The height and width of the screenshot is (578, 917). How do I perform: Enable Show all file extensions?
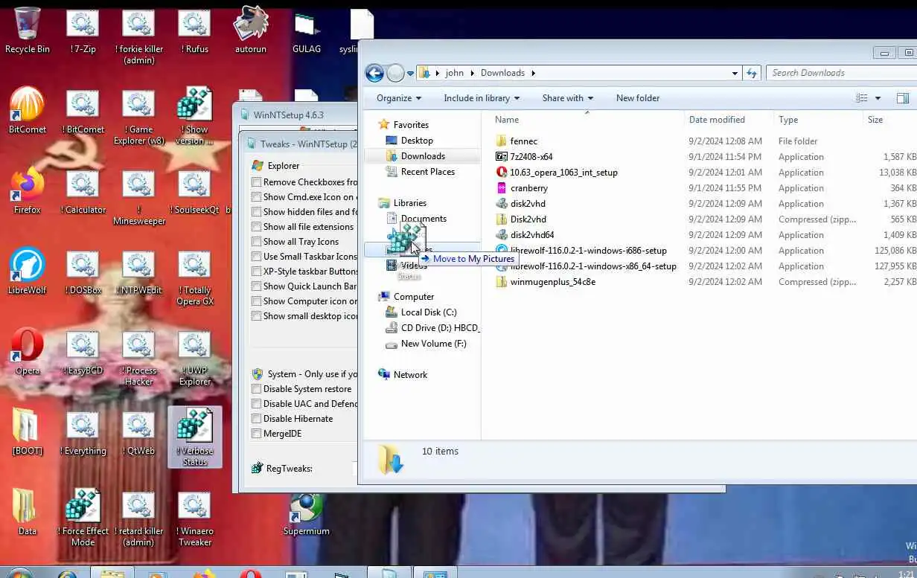tap(257, 227)
